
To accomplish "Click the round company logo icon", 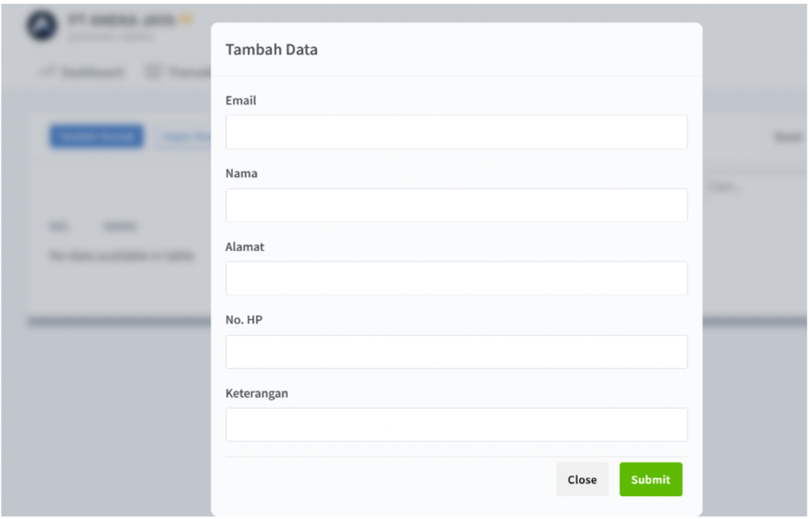I will [42, 25].
